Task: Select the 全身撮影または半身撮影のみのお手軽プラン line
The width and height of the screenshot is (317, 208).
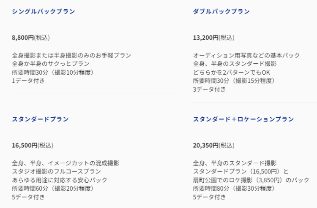Action: (x=71, y=55)
